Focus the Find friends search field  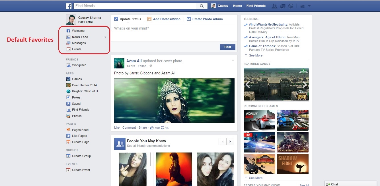(135, 6)
